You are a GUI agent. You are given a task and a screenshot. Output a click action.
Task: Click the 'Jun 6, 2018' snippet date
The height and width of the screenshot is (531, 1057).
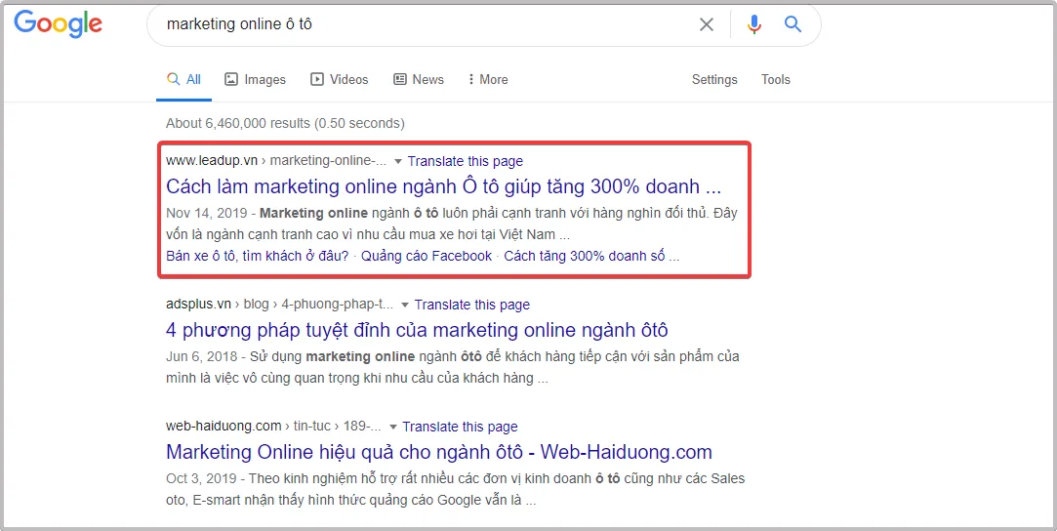point(202,357)
